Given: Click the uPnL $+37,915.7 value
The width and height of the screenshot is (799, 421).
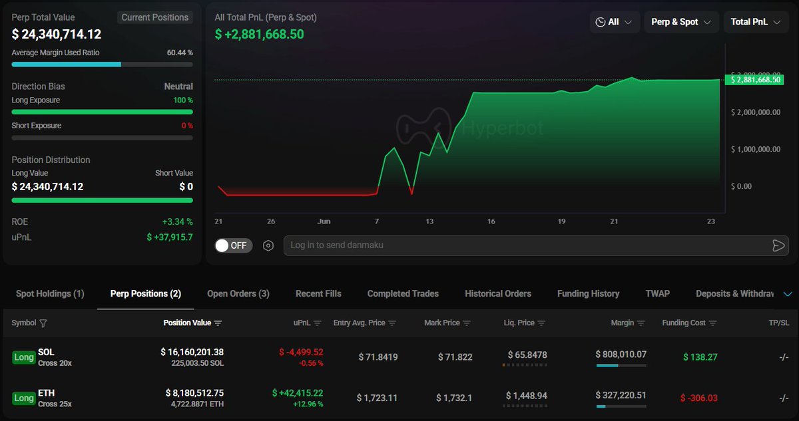Looking at the screenshot, I should 170,237.
